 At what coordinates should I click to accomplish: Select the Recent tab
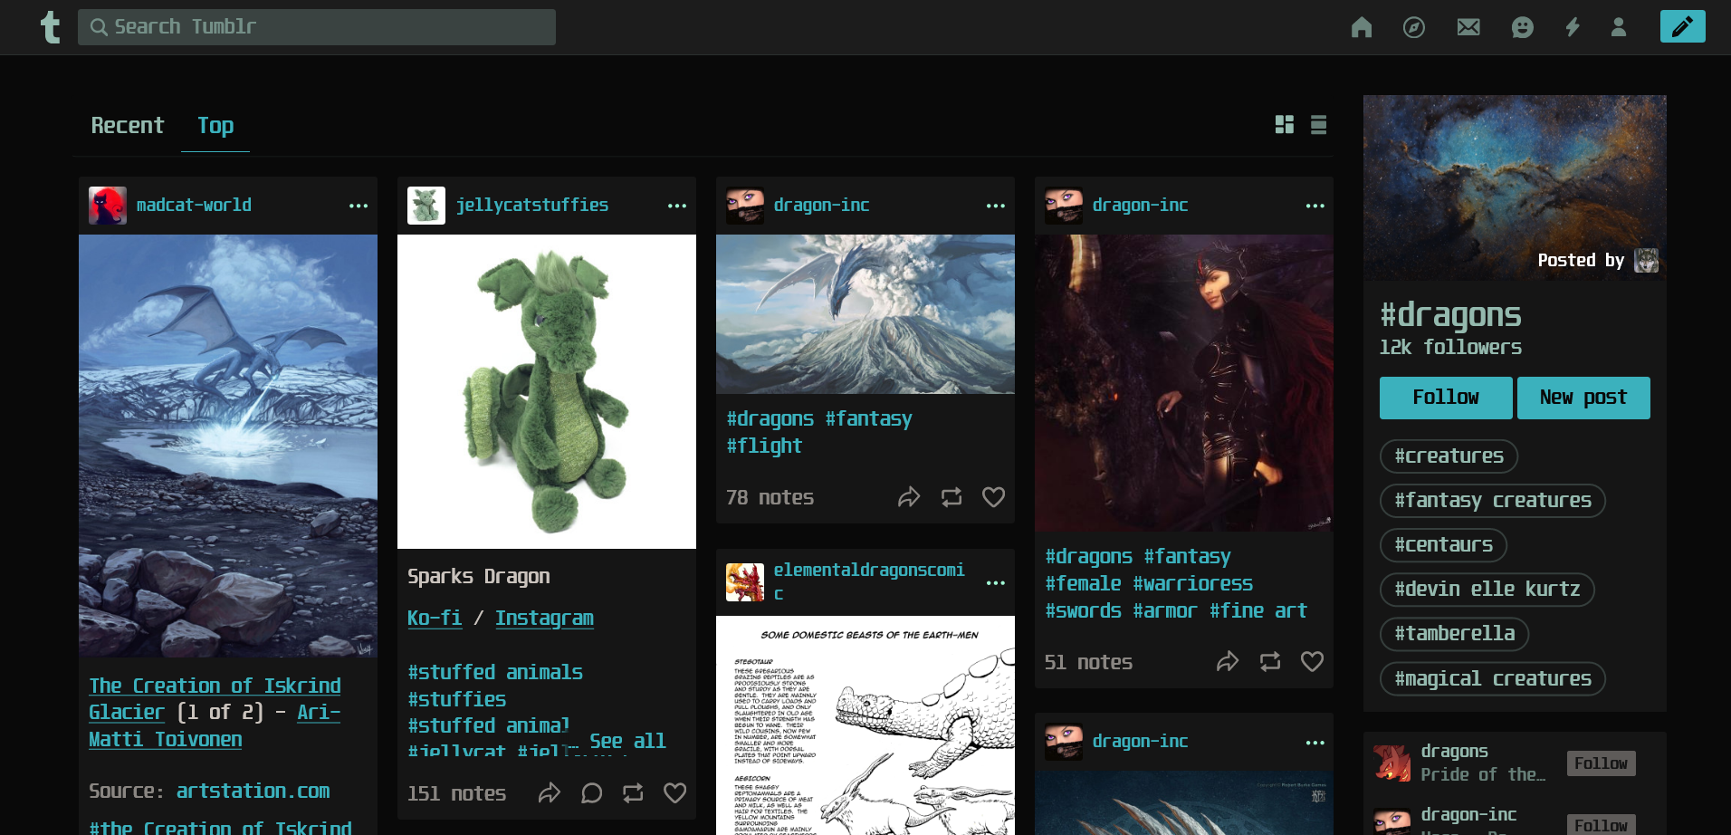[x=128, y=125]
